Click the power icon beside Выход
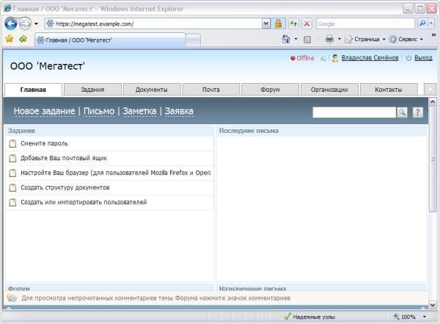The image size is (440, 324). tap(408, 58)
